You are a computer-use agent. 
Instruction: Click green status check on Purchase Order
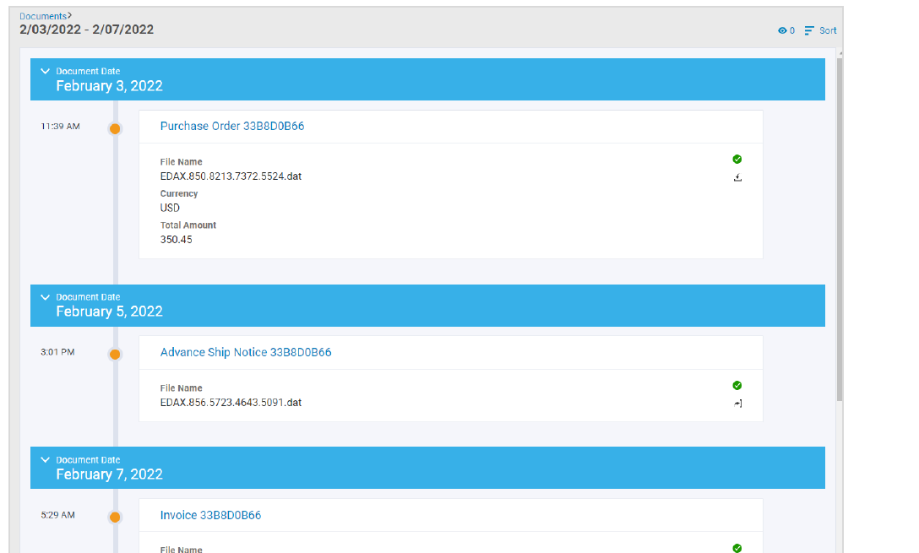[x=737, y=160]
